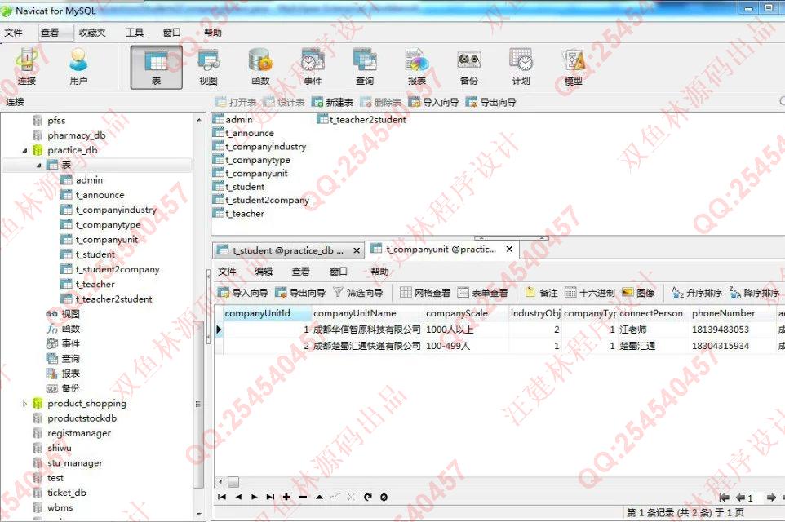Open the Model (模型) toolbar icon

tap(573, 67)
